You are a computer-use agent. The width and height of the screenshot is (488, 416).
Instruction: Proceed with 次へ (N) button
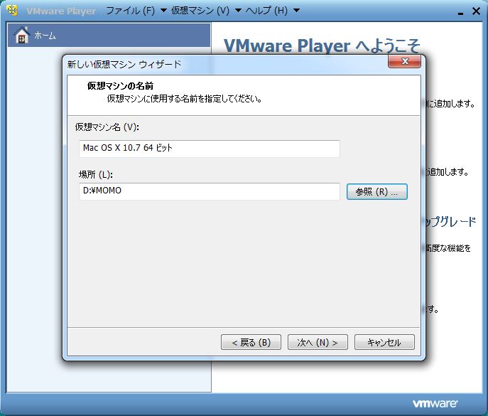point(318,343)
